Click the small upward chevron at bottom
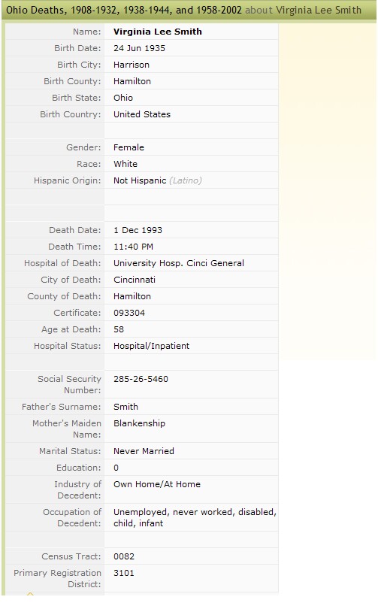 [30, 593]
